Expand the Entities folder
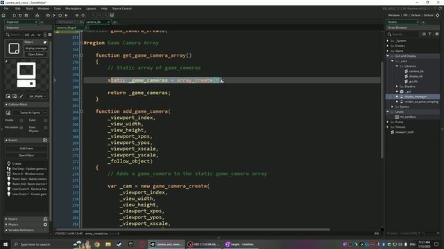This screenshot has width=444, height=249. (x=388, y=46)
